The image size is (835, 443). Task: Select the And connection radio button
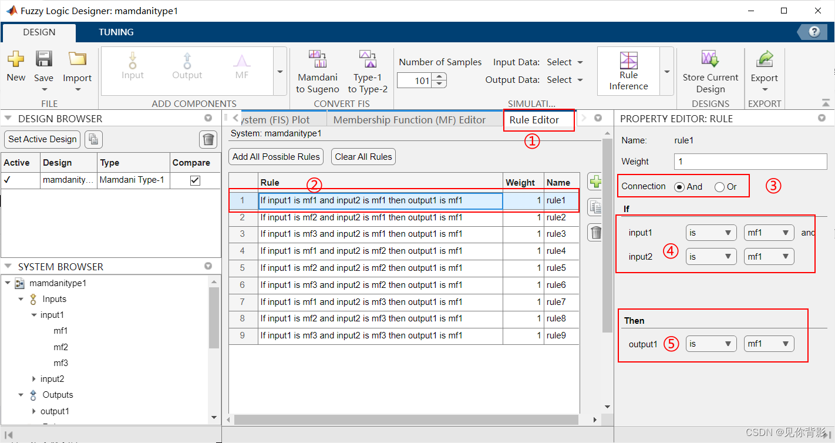point(679,187)
